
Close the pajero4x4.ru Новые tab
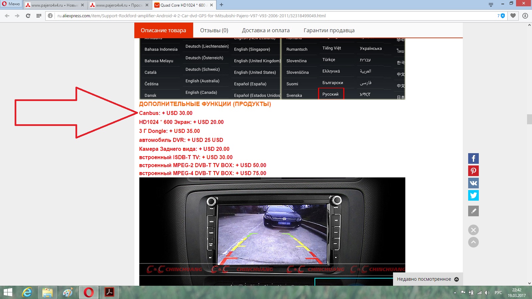click(82, 5)
